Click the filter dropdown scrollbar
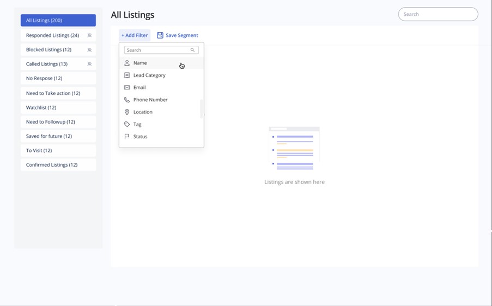Viewport: 492px width, 306px height. pos(202,109)
